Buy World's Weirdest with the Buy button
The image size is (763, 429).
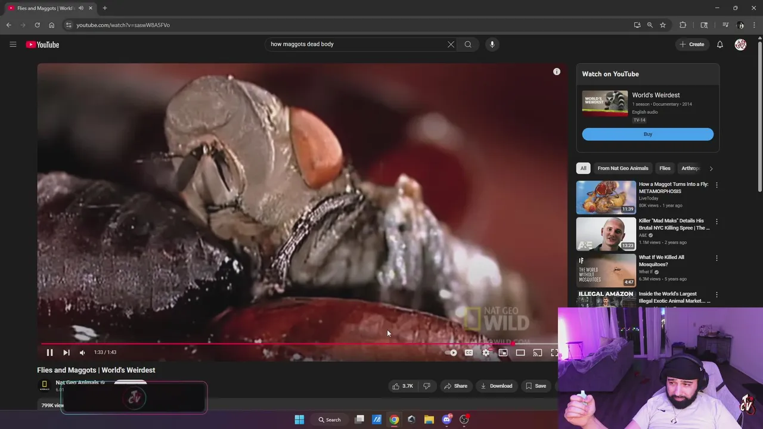647,134
